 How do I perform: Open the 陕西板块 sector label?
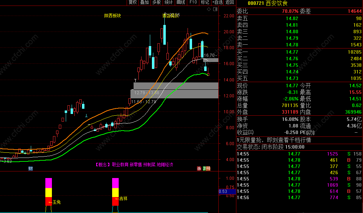(x=112, y=16)
